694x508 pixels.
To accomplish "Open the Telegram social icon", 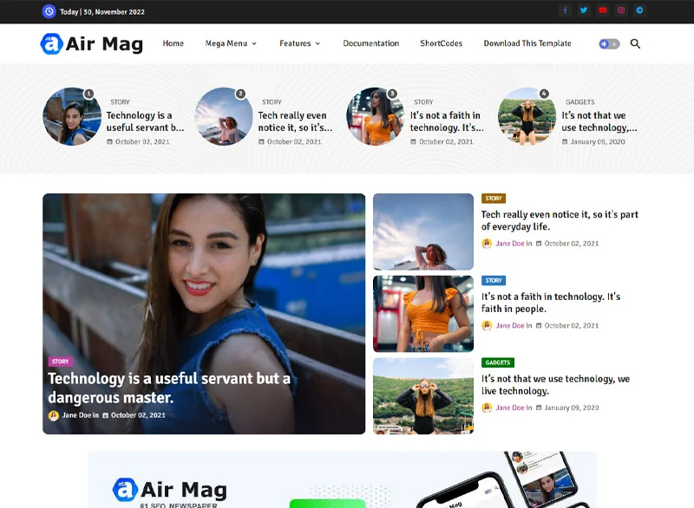I will point(639,10).
